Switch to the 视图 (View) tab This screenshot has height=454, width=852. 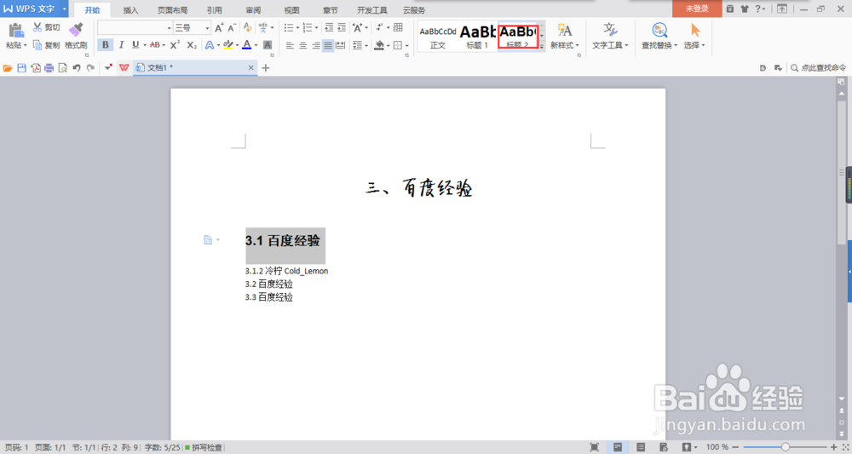pos(291,10)
